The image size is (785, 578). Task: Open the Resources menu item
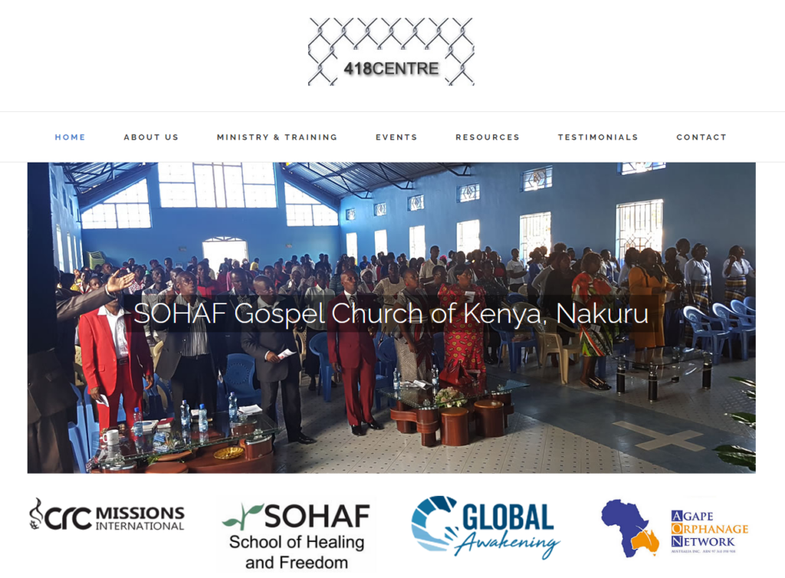(488, 137)
